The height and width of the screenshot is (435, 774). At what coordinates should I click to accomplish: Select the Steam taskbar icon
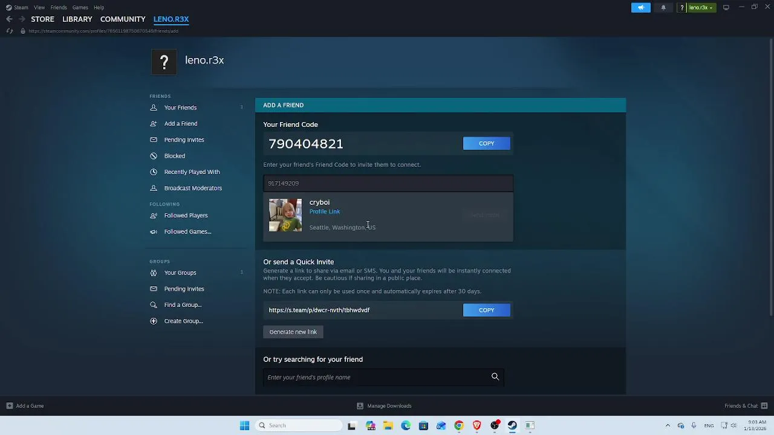(512, 425)
